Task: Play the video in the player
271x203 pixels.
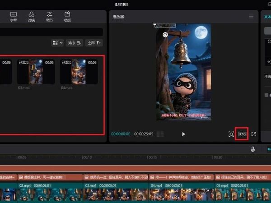Action: (x=183, y=134)
